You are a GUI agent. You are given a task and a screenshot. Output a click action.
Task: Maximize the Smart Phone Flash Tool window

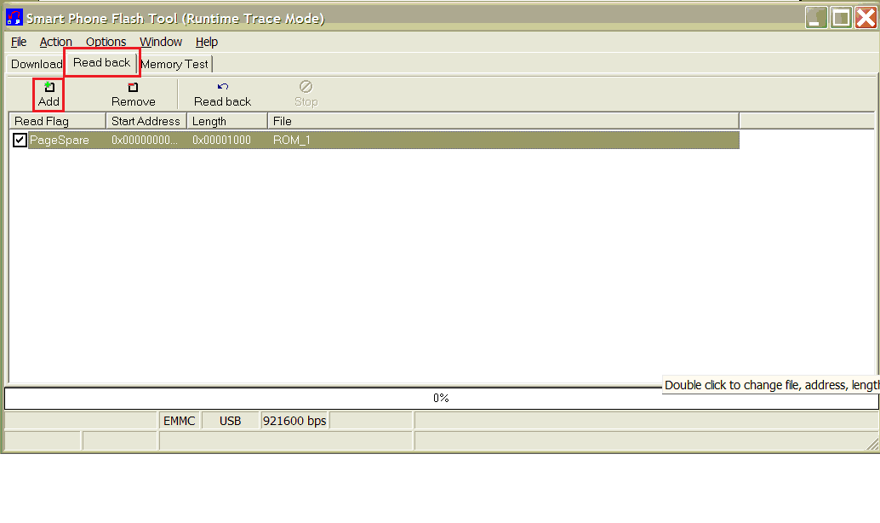(x=841, y=18)
